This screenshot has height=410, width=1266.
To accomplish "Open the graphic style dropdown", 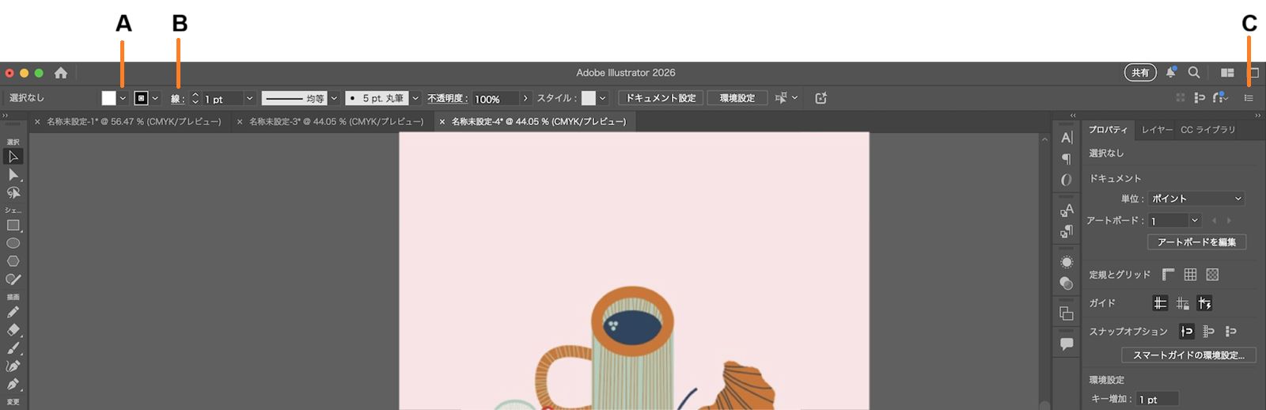I will 602,99.
